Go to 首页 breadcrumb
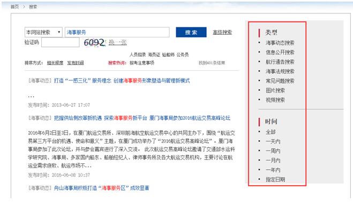The width and height of the screenshot is (353, 204). click(15, 7)
